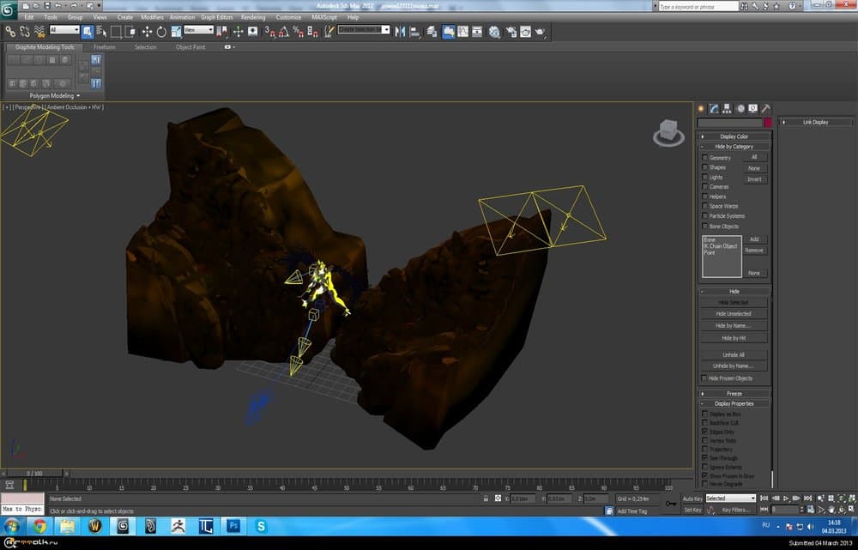The height and width of the screenshot is (550, 858).
Task: Uncheck the See-Through display property
Action: point(705,457)
